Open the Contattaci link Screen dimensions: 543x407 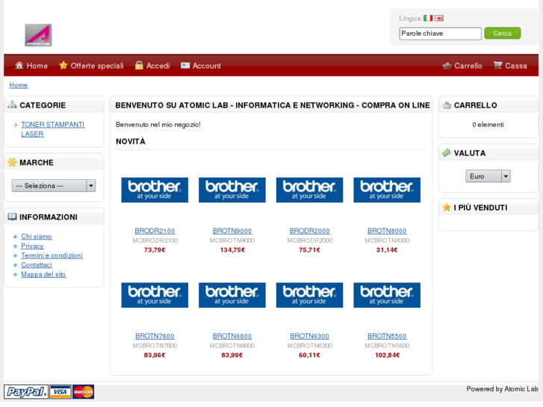pyautogui.click(x=37, y=264)
